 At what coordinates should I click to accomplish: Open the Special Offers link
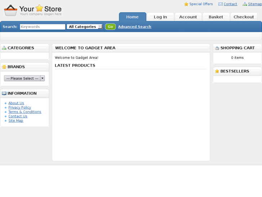click(201, 4)
